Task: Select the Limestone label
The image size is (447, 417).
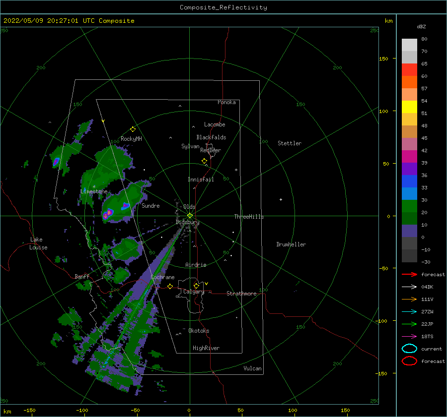Action: tap(94, 191)
